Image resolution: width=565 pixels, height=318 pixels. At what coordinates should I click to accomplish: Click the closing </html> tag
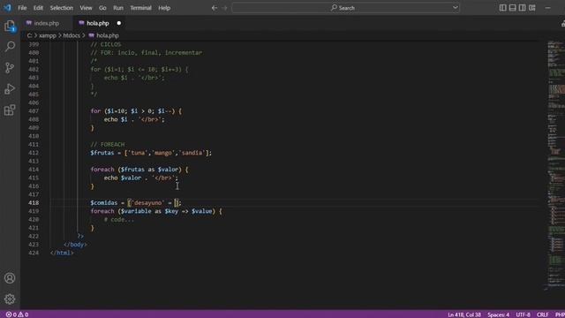pos(62,253)
